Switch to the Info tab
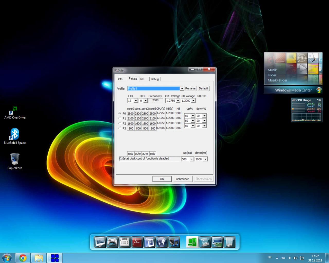This screenshot has width=329, height=263. tap(120, 79)
